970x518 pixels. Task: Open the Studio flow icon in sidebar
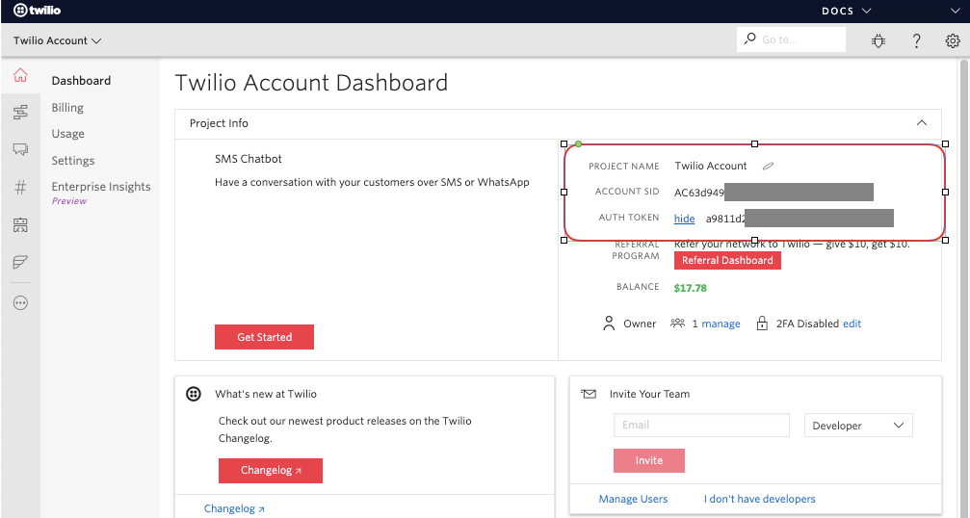click(x=20, y=112)
